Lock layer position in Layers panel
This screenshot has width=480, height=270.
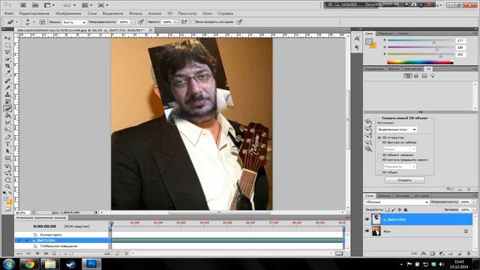400,210
